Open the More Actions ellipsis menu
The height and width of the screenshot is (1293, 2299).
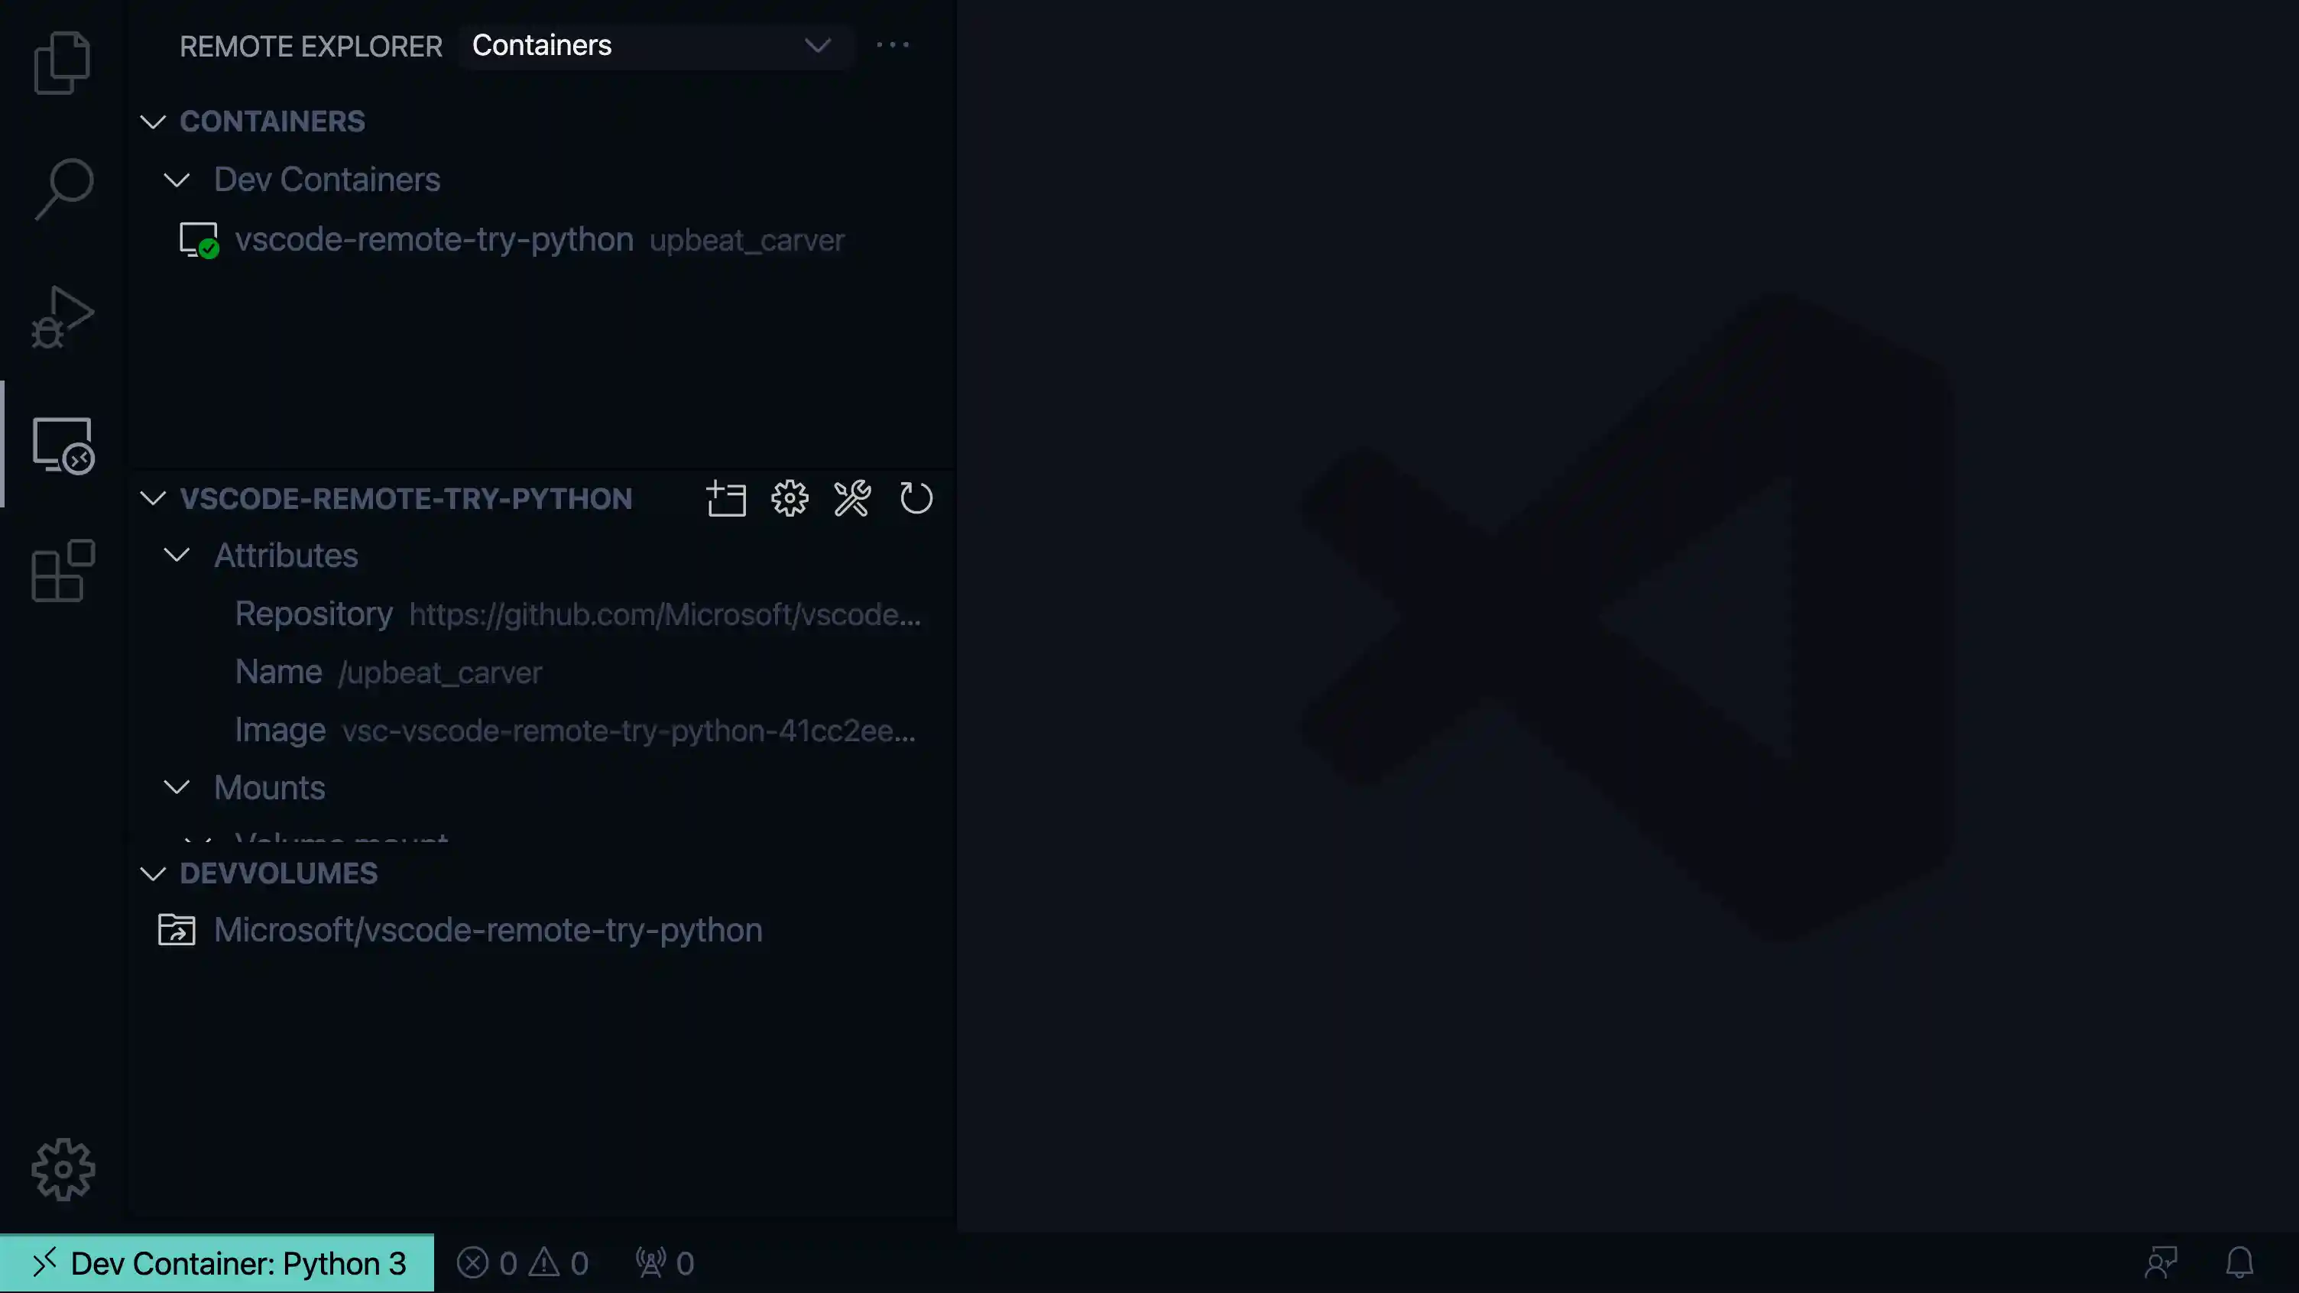893,44
